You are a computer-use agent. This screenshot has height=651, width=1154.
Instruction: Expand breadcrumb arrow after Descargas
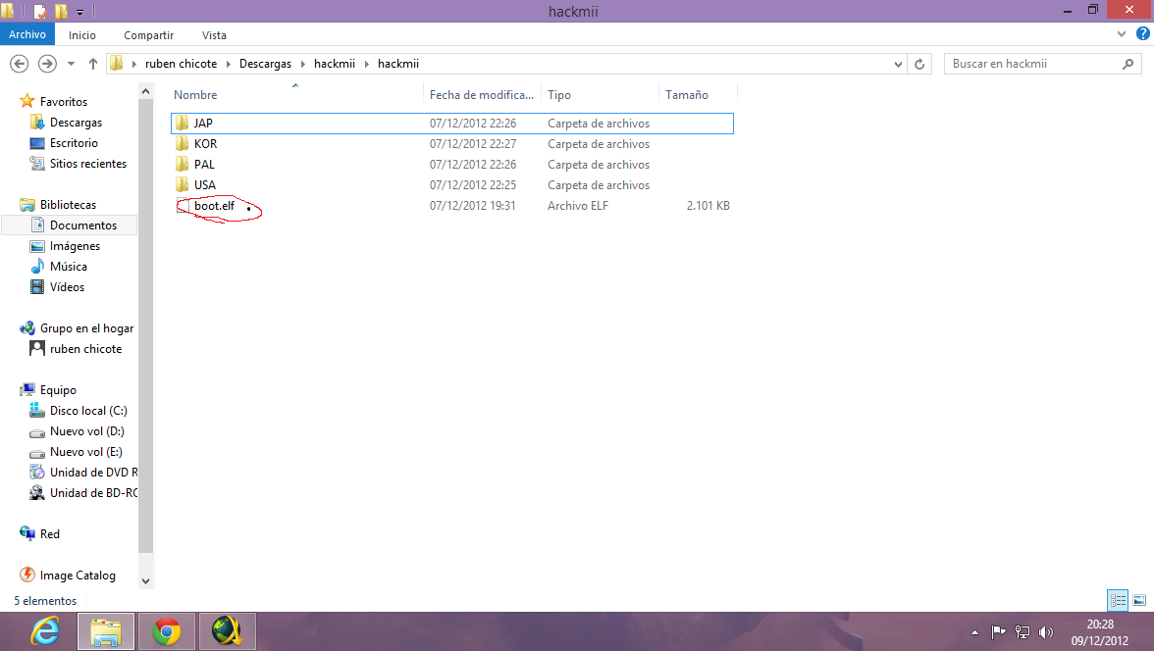(x=302, y=64)
